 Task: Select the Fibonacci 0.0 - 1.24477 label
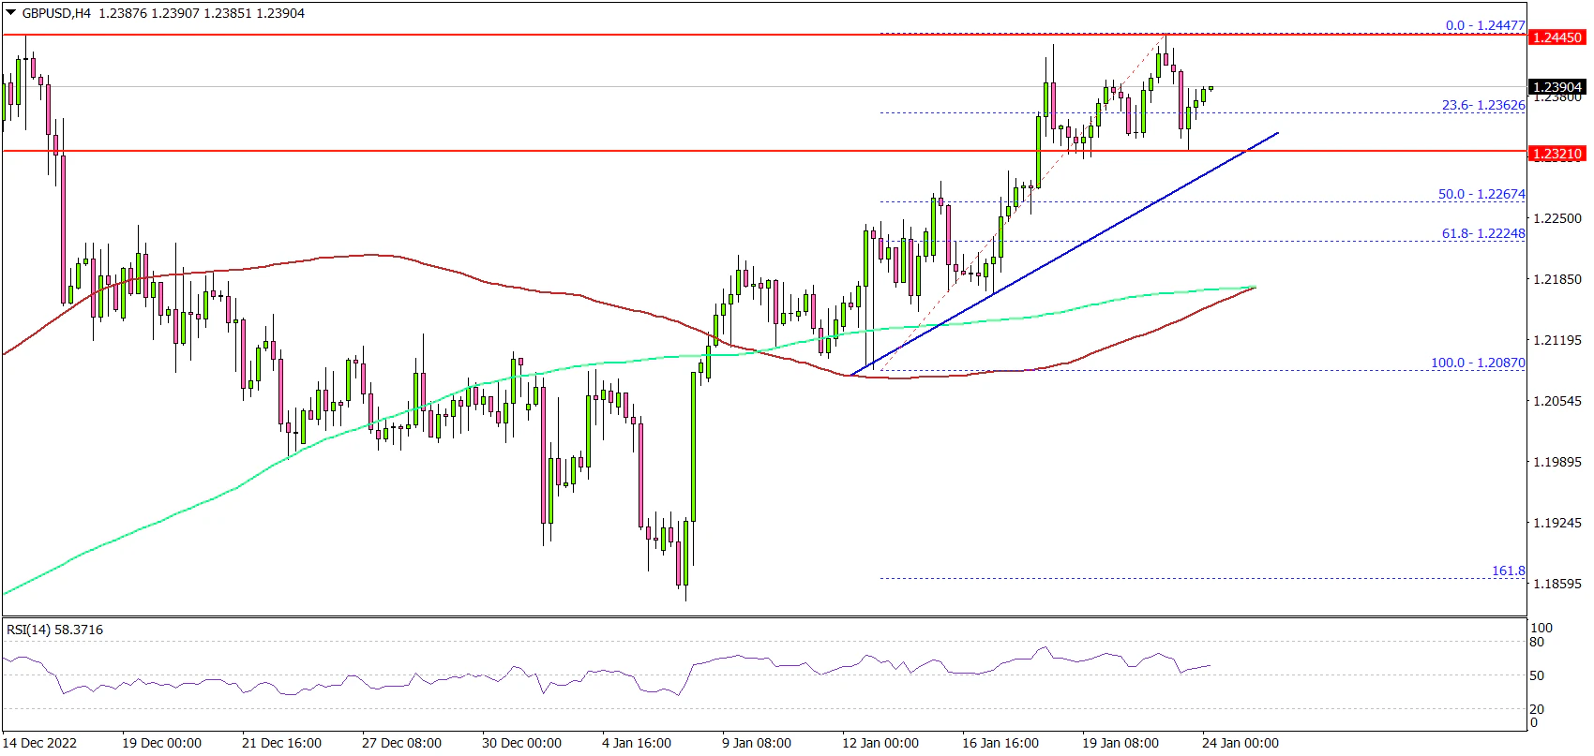(x=1484, y=25)
